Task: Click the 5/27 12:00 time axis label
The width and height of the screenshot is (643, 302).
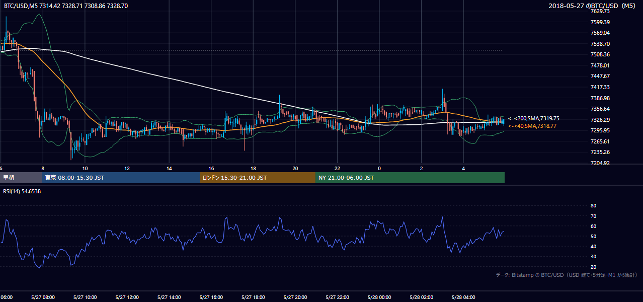Action: tap(127, 297)
